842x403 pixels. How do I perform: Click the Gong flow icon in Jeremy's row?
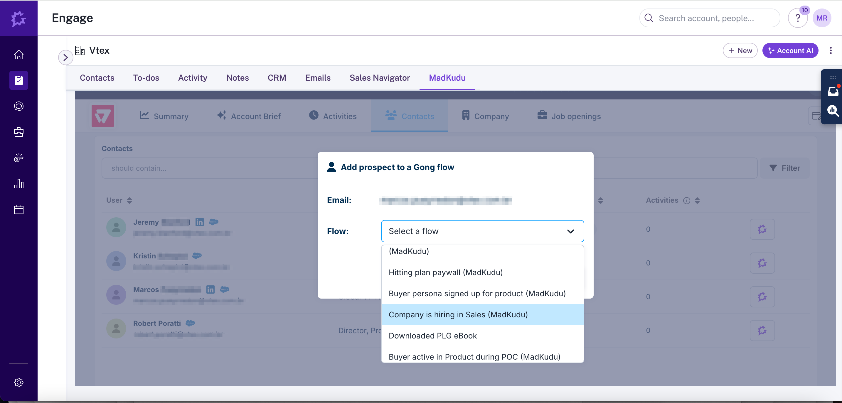coord(762,229)
